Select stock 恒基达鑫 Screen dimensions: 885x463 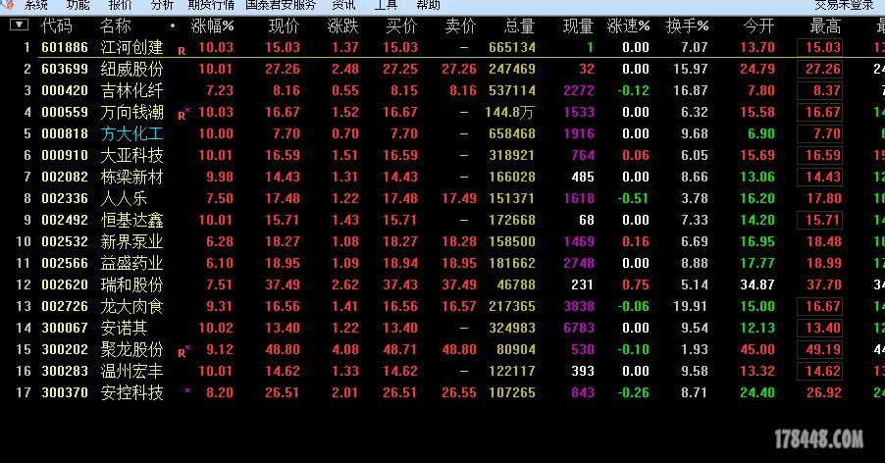(x=132, y=220)
